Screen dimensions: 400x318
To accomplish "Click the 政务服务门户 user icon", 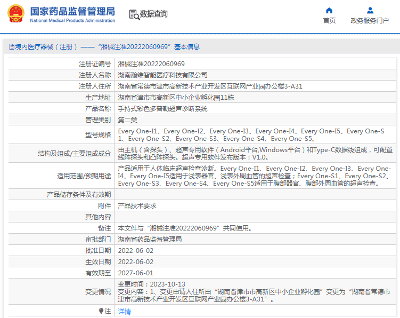I will pos(370,11).
